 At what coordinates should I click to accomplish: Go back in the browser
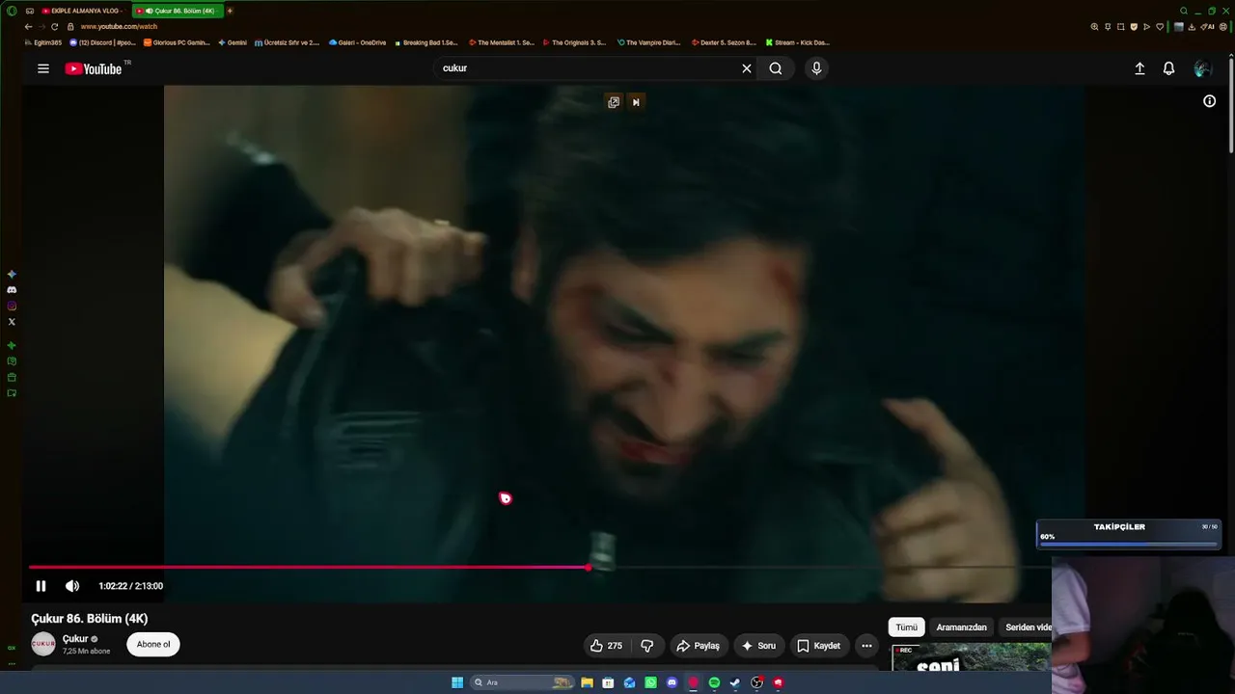pyautogui.click(x=29, y=27)
